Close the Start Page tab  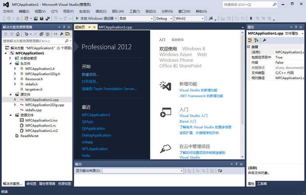(94, 27)
